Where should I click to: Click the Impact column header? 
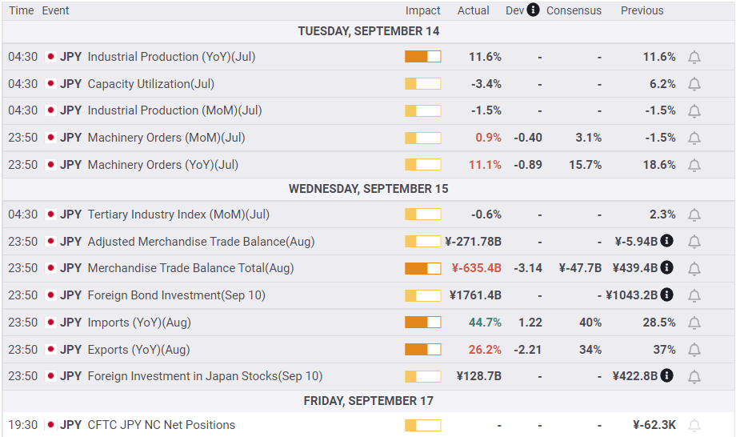tap(422, 10)
